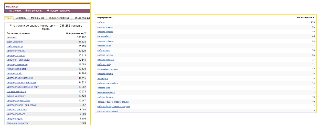
Task: Open the «мираторг купить» keyword link
Action: (16, 55)
